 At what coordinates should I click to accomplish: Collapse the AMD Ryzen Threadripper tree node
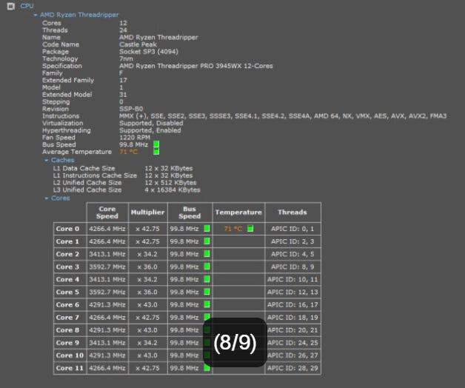coord(36,15)
